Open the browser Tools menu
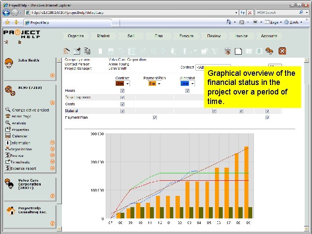The height and width of the screenshot is (234, 312). pyautogui.click(x=294, y=22)
